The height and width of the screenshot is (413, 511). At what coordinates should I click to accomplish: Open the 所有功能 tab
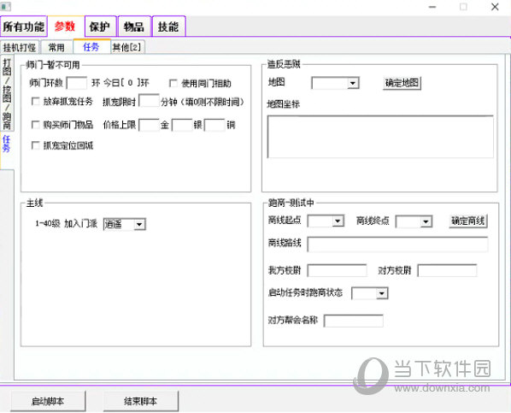pos(23,27)
